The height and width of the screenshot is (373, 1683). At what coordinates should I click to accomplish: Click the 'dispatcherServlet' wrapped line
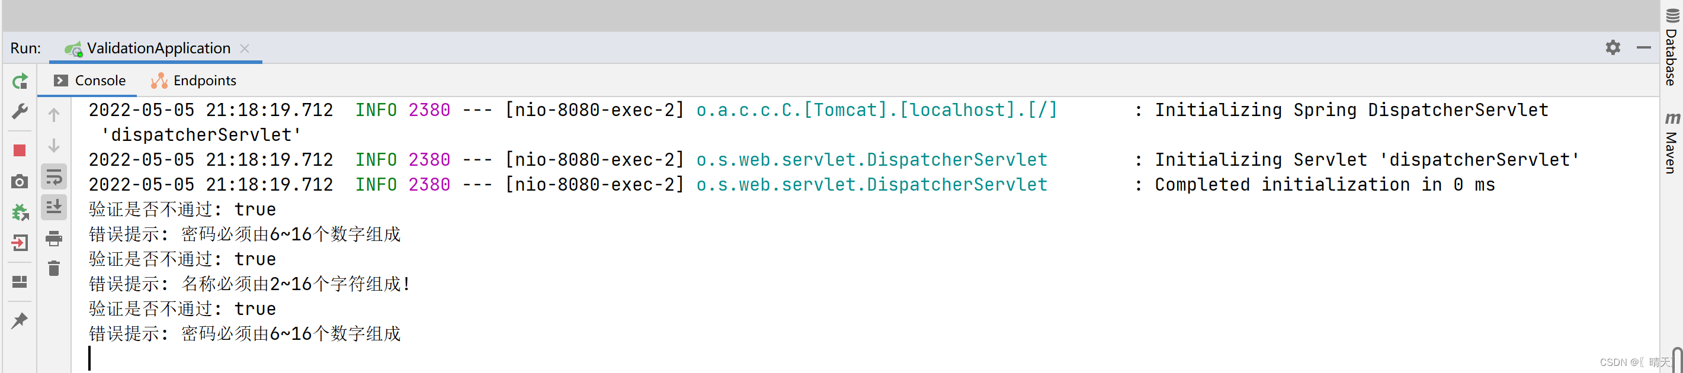point(201,134)
